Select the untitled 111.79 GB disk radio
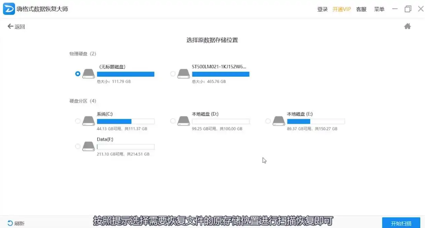 click(78, 74)
